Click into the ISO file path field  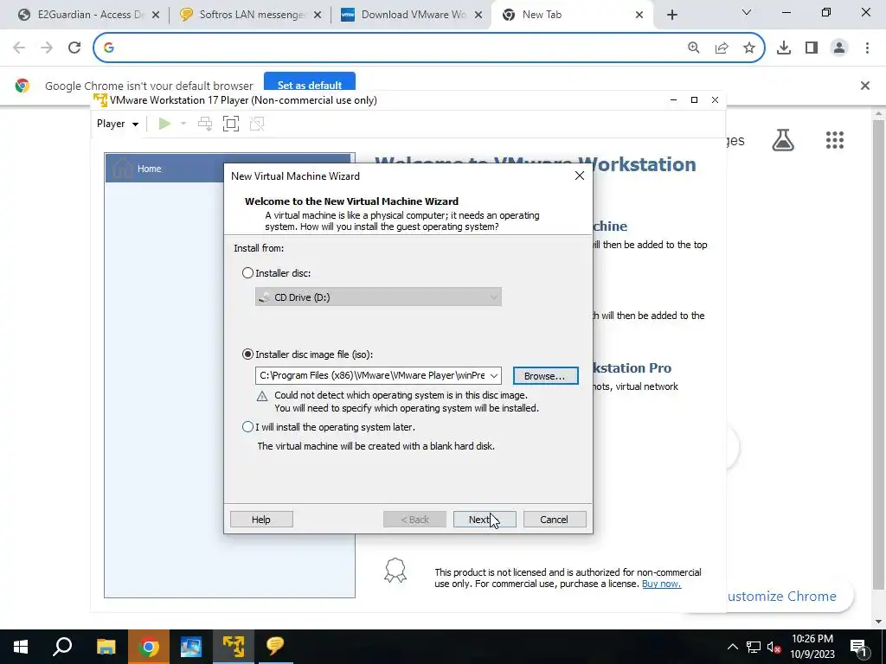[372, 375]
